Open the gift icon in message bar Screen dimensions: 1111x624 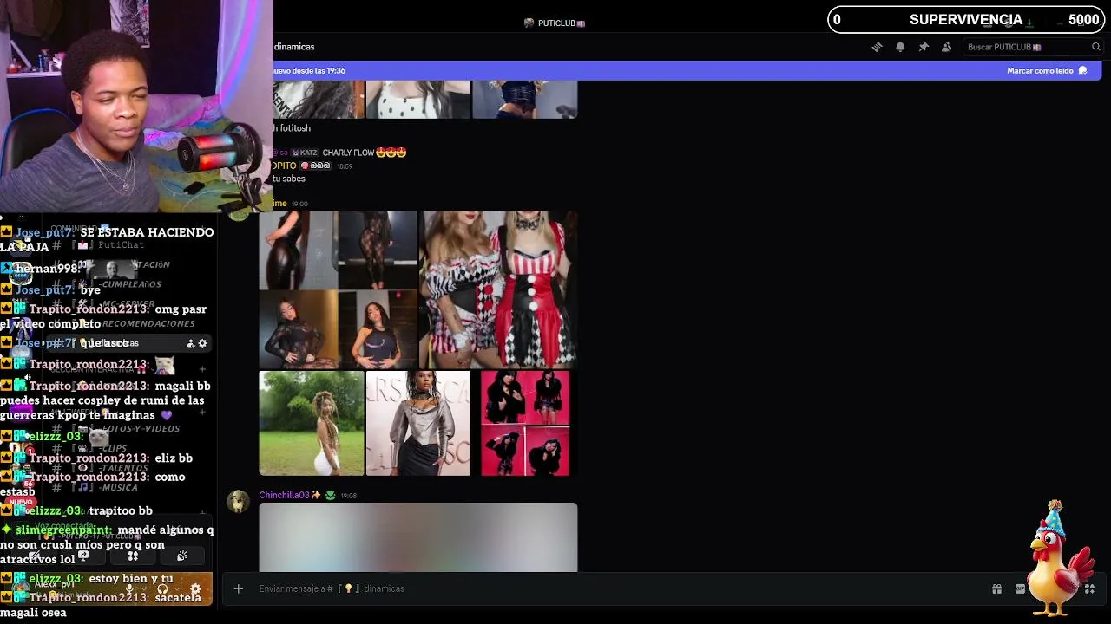tap(996, 589)
